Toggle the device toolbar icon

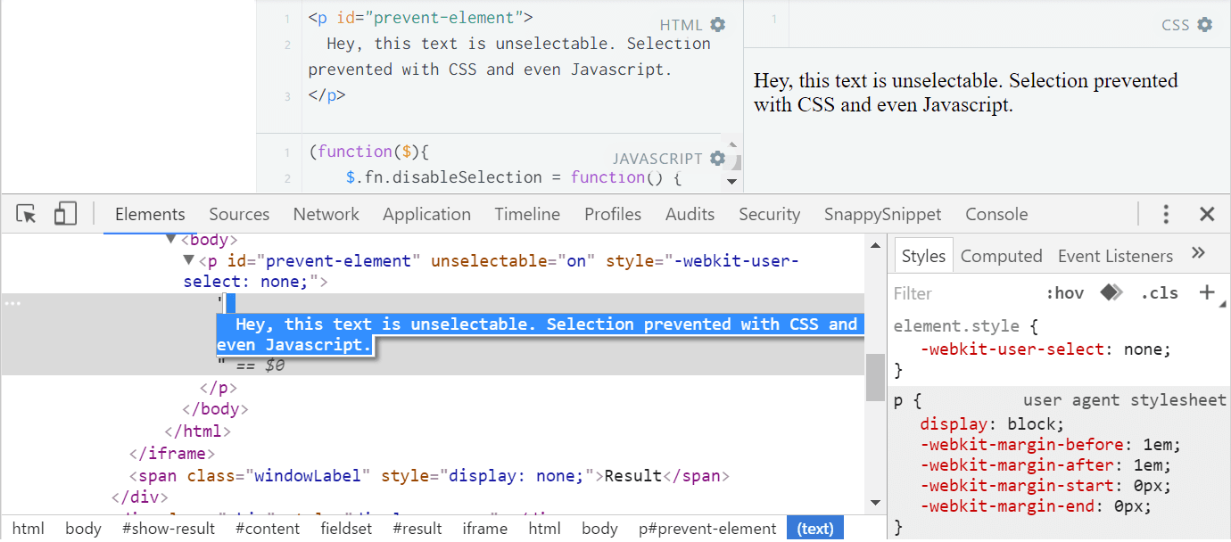point(65,214)
